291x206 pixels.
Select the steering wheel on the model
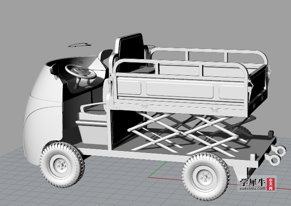click(81, 71)
